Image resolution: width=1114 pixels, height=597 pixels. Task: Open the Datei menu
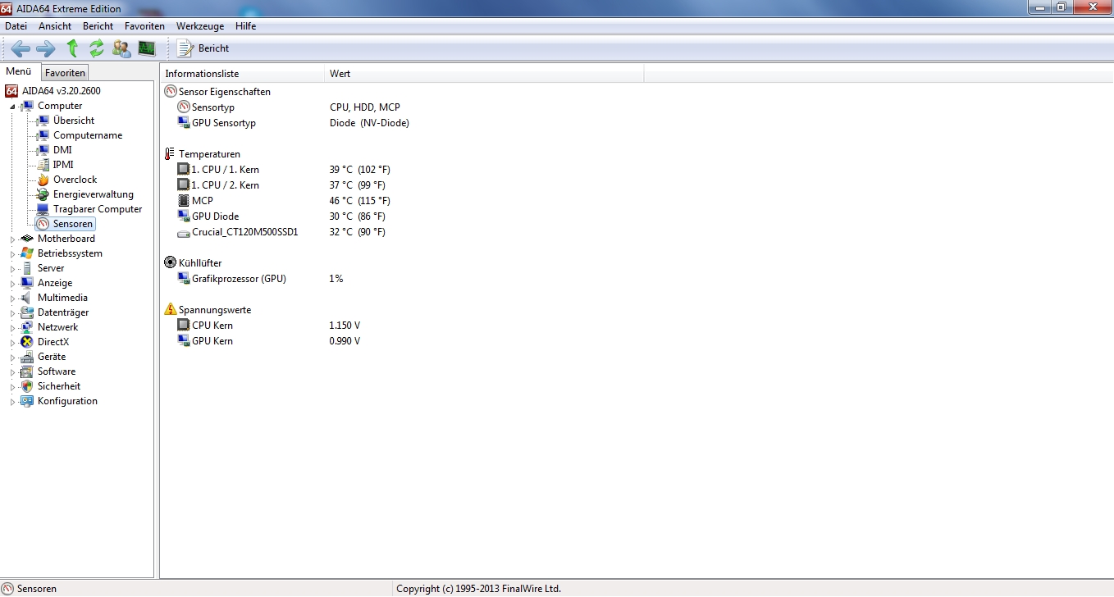pos(16,26)
